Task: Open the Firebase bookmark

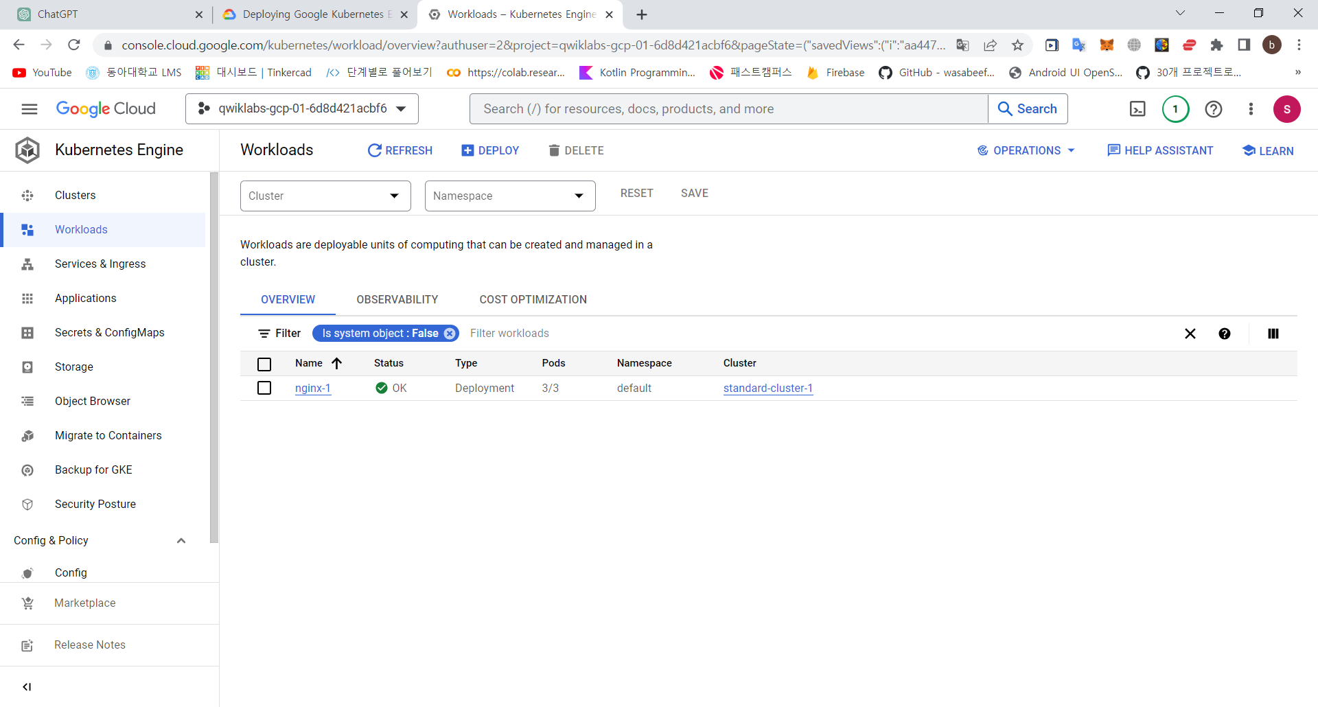Action: (x=835, y=72)
